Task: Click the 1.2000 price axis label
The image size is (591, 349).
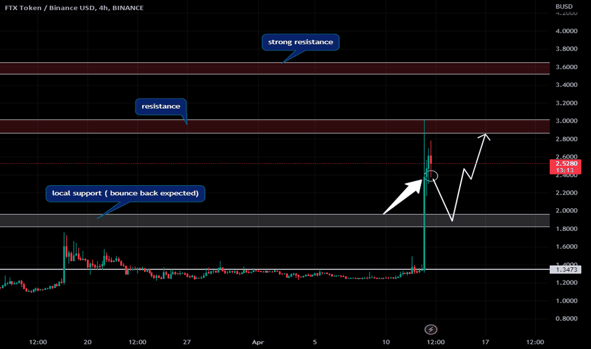Action: (x=566, y=282)
